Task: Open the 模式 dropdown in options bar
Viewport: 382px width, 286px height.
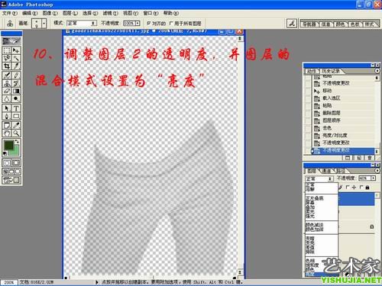Action: point(82,23)
